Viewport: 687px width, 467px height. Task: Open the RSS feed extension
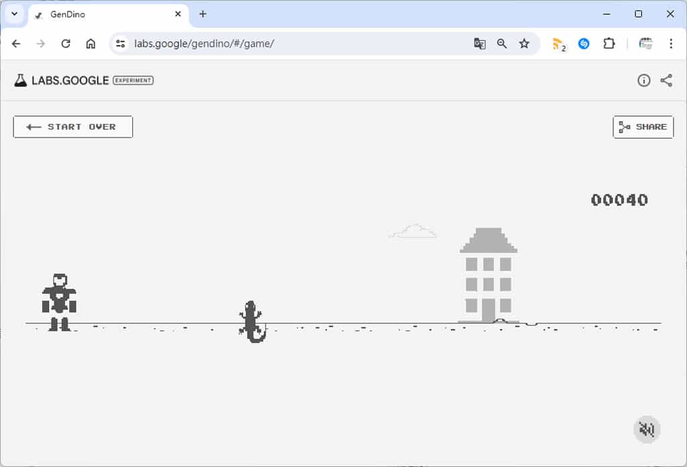[559, 44]
